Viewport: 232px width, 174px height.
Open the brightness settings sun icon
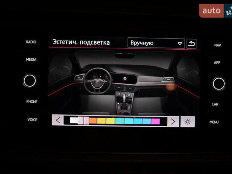(x=188, y=122)
